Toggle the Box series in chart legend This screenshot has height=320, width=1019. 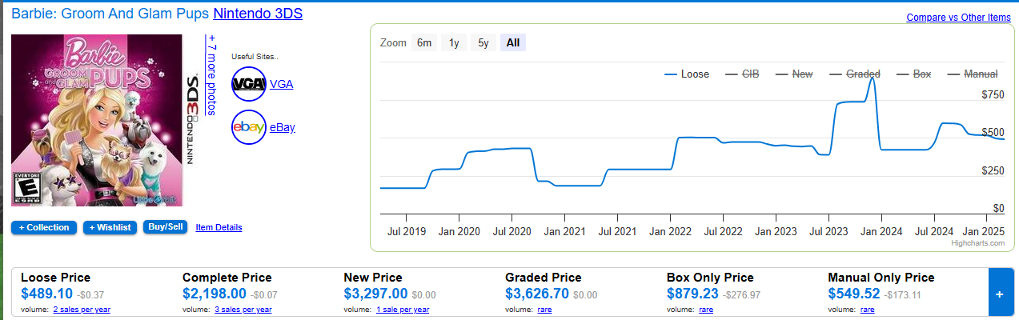click(913, 74)
